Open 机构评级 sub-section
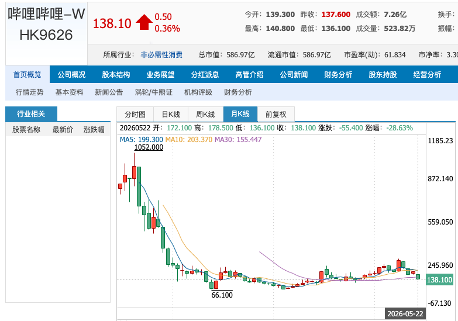 tap(198, 92)
